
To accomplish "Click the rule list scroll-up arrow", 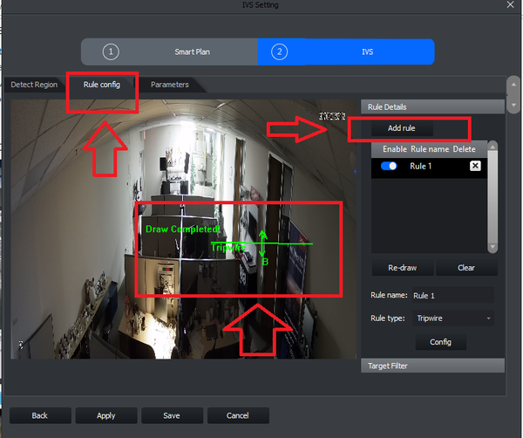I will 492,147.
